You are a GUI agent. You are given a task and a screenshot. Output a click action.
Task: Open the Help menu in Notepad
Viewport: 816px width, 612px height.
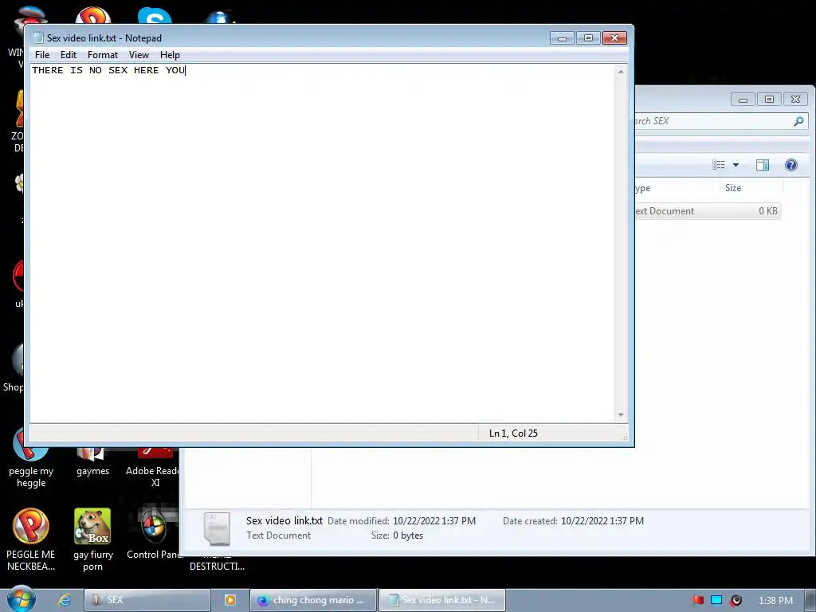point(170,55)
